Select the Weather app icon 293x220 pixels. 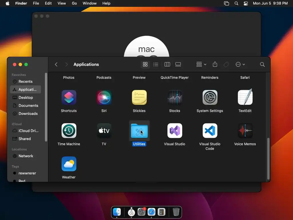click(x=69, y=164)
